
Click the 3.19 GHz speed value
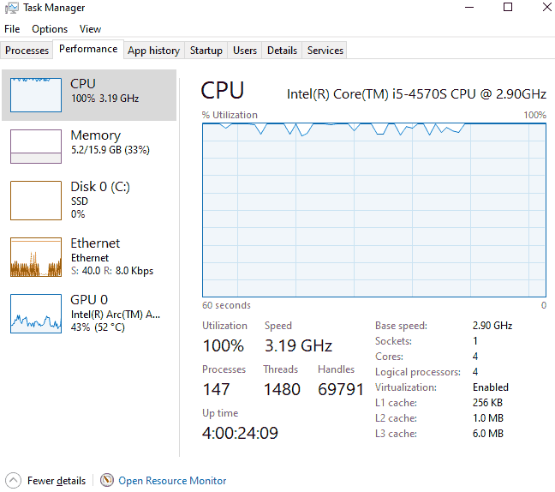point(298,345)
